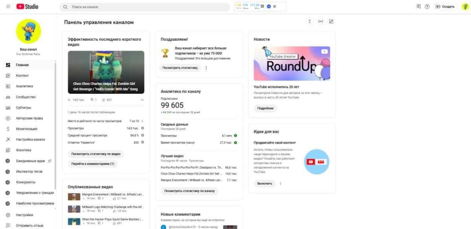Click the search magnifier icon
Image resolution: width=471 pixels, height=229 pixels.
66,7
